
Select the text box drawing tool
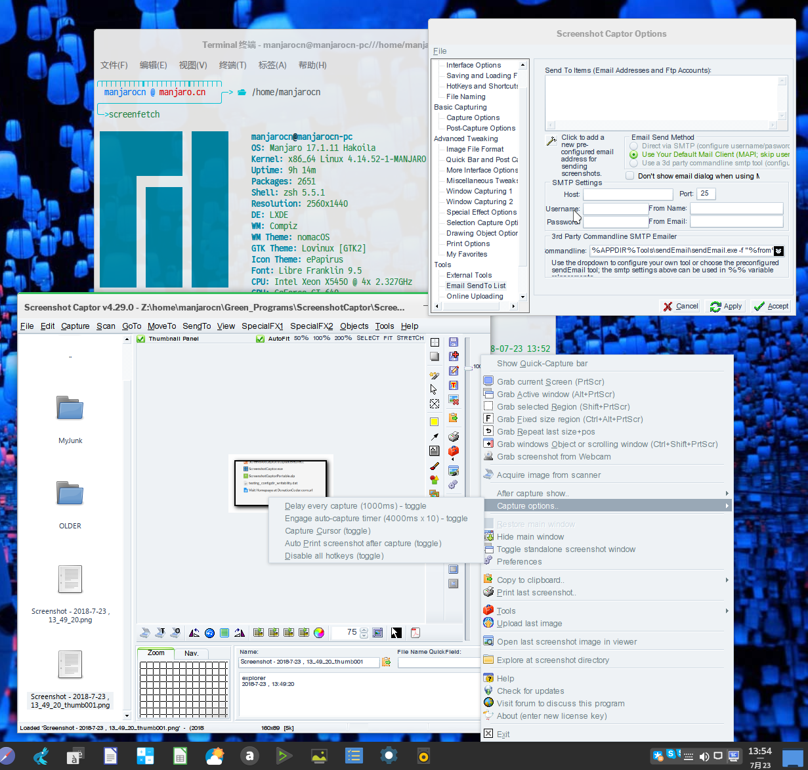(x=434, y=451)
